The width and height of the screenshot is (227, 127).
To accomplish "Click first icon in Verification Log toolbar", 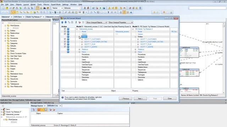I will [34, 110].
